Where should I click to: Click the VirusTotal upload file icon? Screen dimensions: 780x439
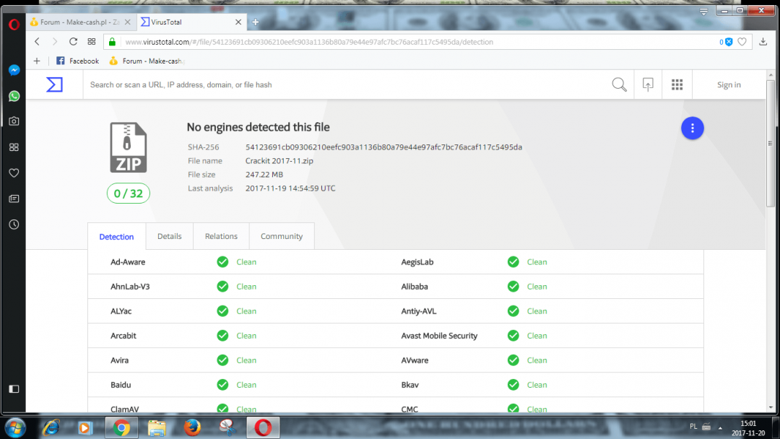648,84
